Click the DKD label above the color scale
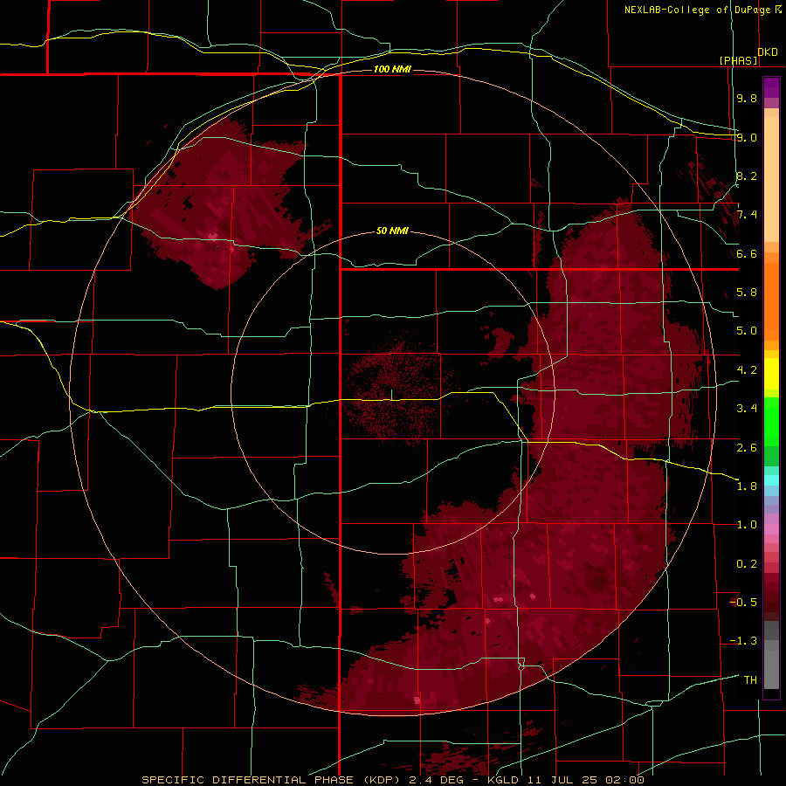 click(768, 52)
